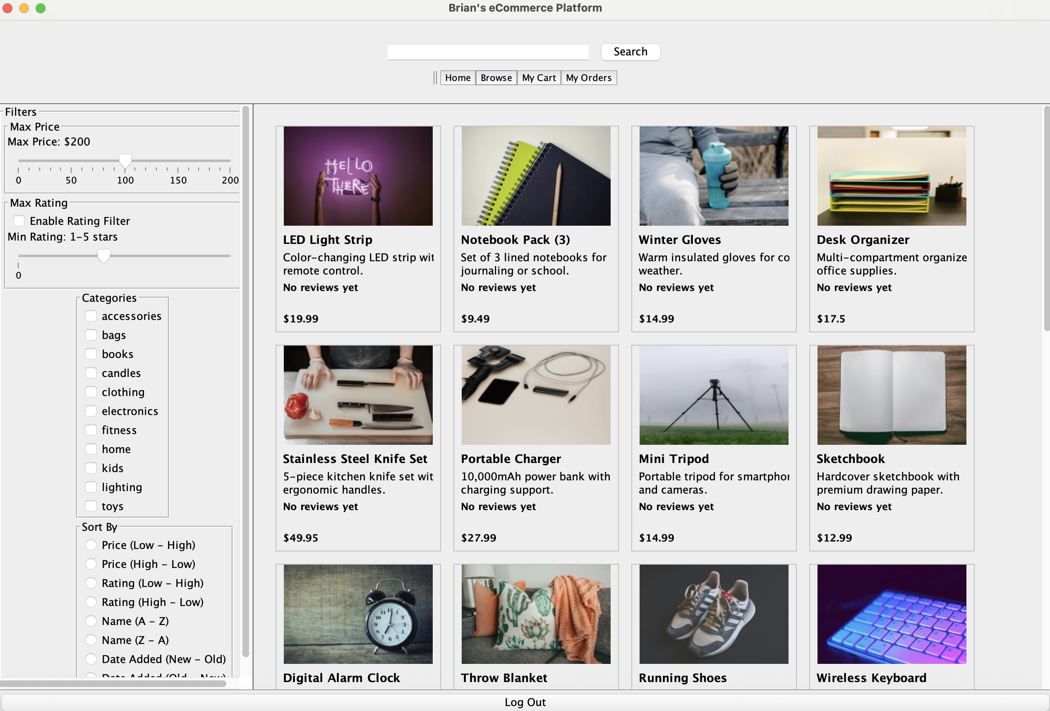
Task: Check the electronics category filter
Action: click(x=91, y=411)
